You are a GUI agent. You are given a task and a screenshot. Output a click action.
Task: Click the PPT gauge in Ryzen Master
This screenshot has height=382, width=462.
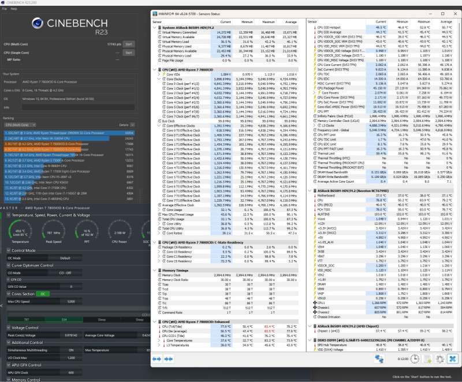[87, 232]
